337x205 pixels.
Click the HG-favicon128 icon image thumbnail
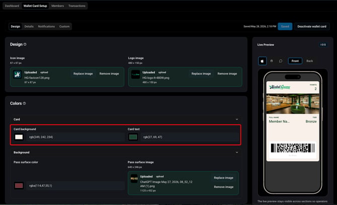point(17,75)
